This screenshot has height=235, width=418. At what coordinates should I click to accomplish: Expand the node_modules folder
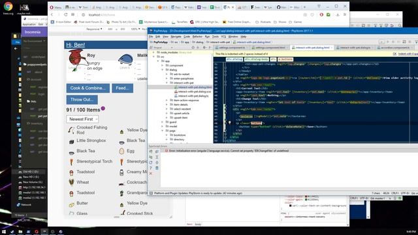pyautogui.click(x=153, y=52)
